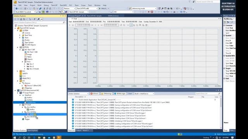Screen dimensions: 248x139
Task: Collapse the DataPool node
Action: pos(20,95)
